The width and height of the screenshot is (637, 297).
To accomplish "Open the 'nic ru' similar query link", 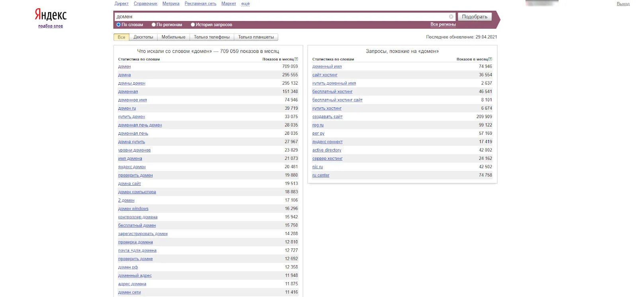I will pos(318,167).
